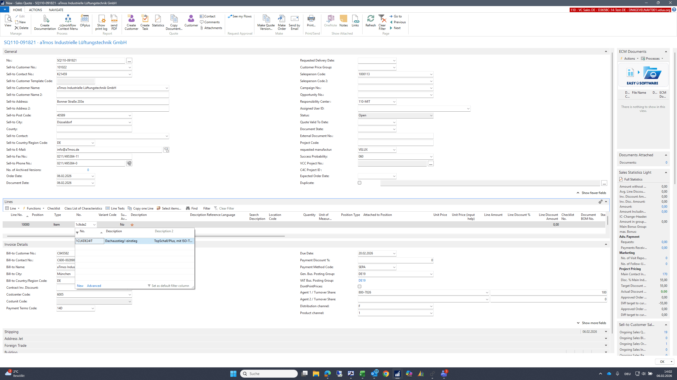Open Show print log report

click(101, 22)
